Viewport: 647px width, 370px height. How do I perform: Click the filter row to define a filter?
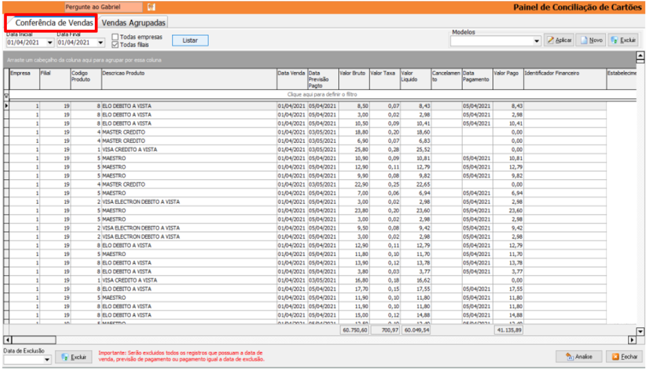(x=322, y=95)
